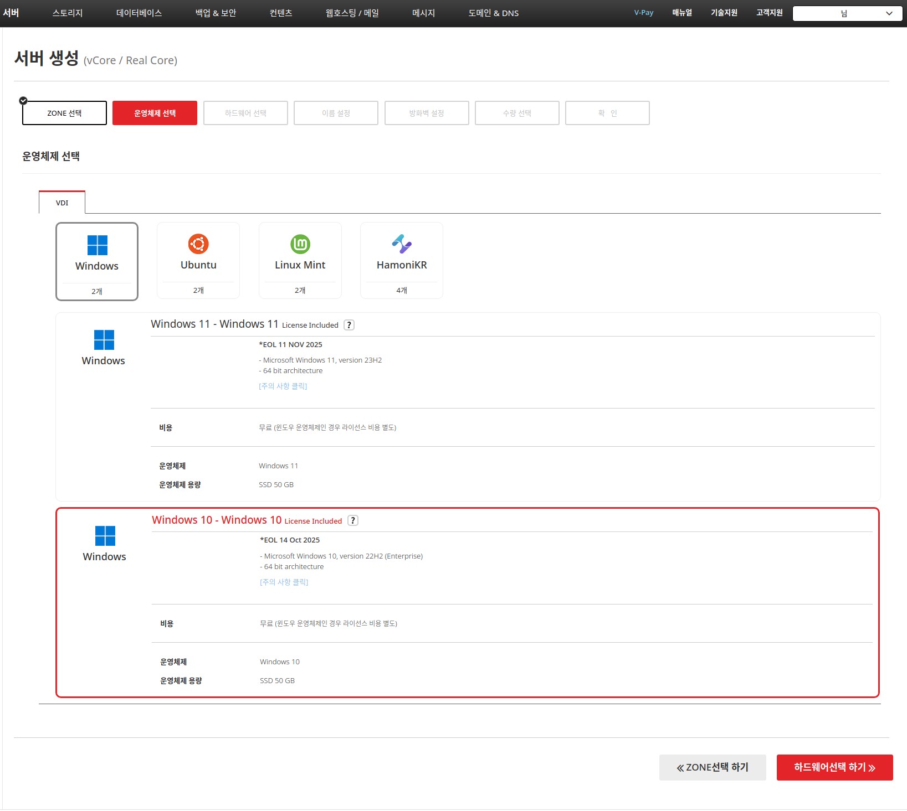Select the Windows OS card icon

[x=97, y=261]
